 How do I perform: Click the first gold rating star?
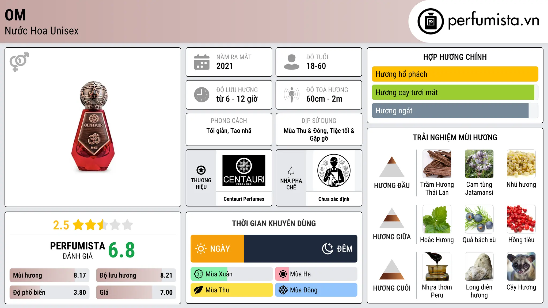click(78, 225)
